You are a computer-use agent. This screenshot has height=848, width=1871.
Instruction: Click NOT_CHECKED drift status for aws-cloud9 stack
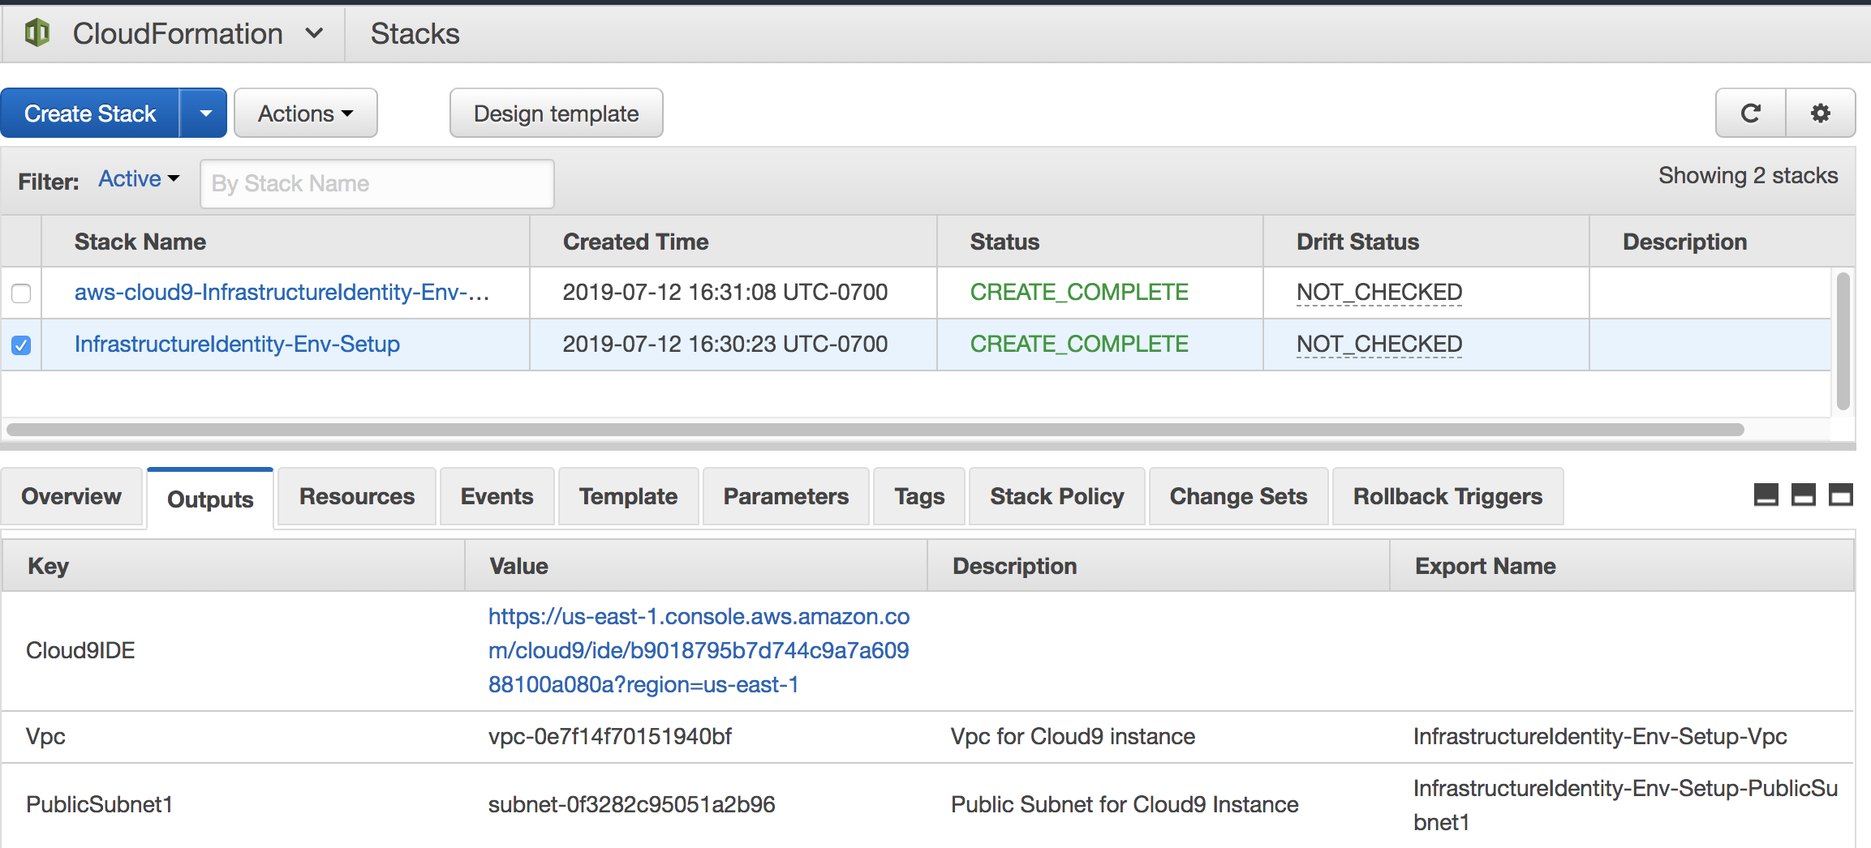click(x=1379, y=292)
